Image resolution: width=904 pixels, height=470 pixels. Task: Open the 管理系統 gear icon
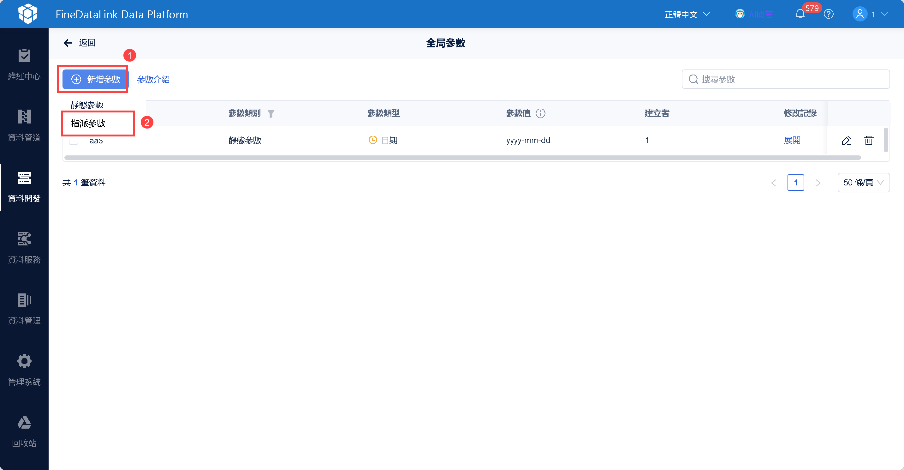[24, 361]
